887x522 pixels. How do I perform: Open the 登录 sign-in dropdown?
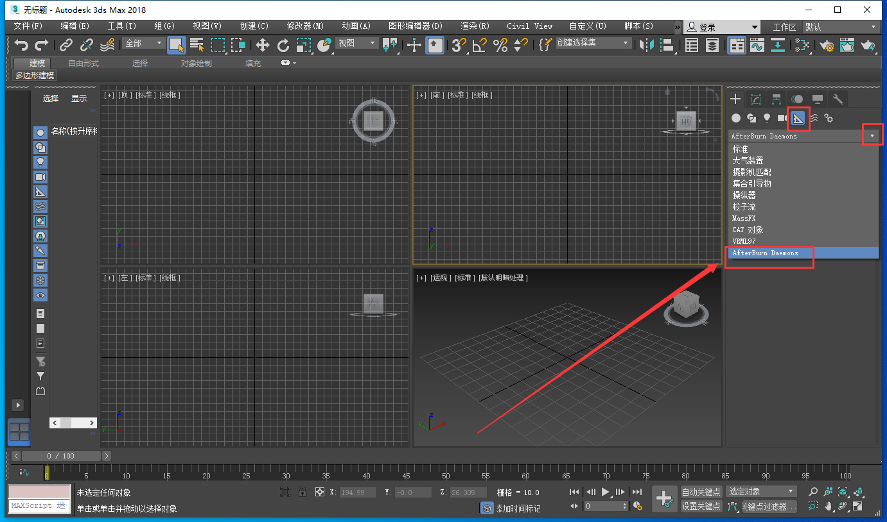pyautogui.click(x=721, y=27)
